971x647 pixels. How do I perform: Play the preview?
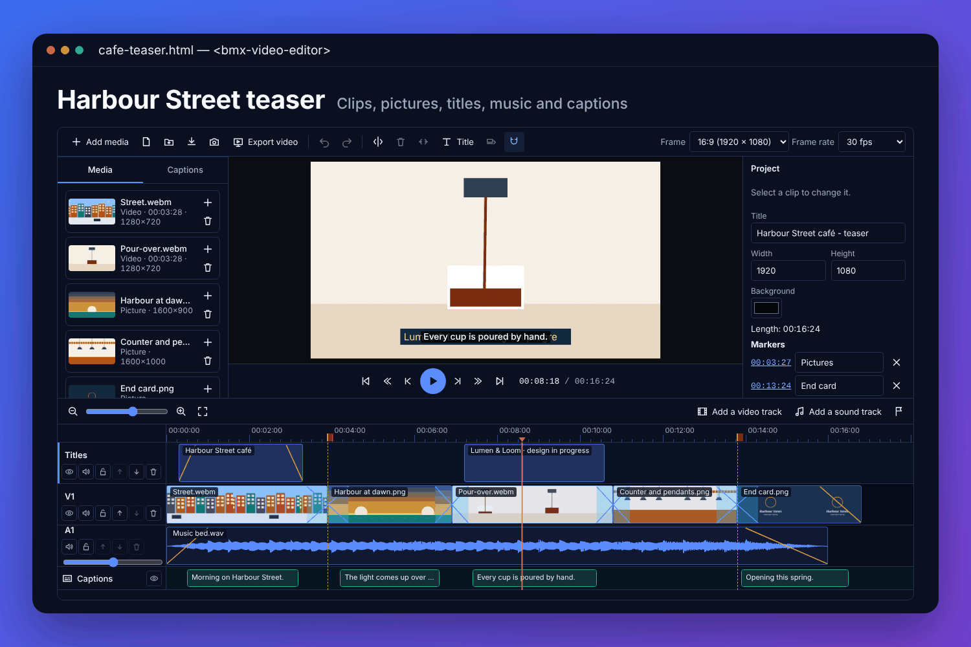(x=433, y=381)
